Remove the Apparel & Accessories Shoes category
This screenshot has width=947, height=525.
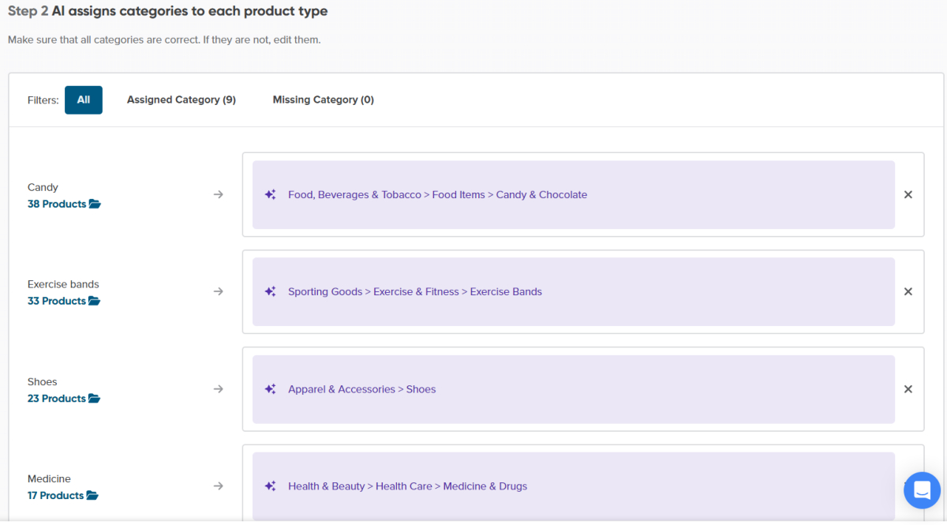[x=908, y=389]
